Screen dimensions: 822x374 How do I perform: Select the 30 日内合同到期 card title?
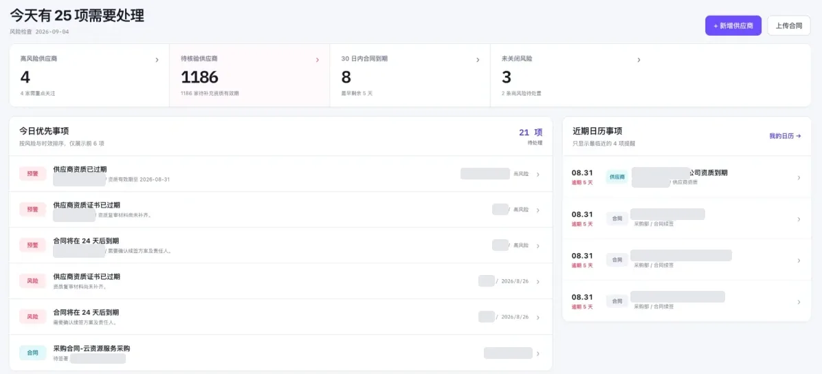coord(364,58)
